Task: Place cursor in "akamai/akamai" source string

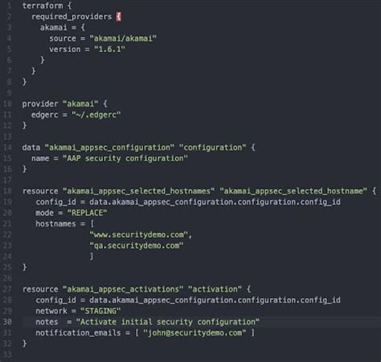Action: coord(123,39)
